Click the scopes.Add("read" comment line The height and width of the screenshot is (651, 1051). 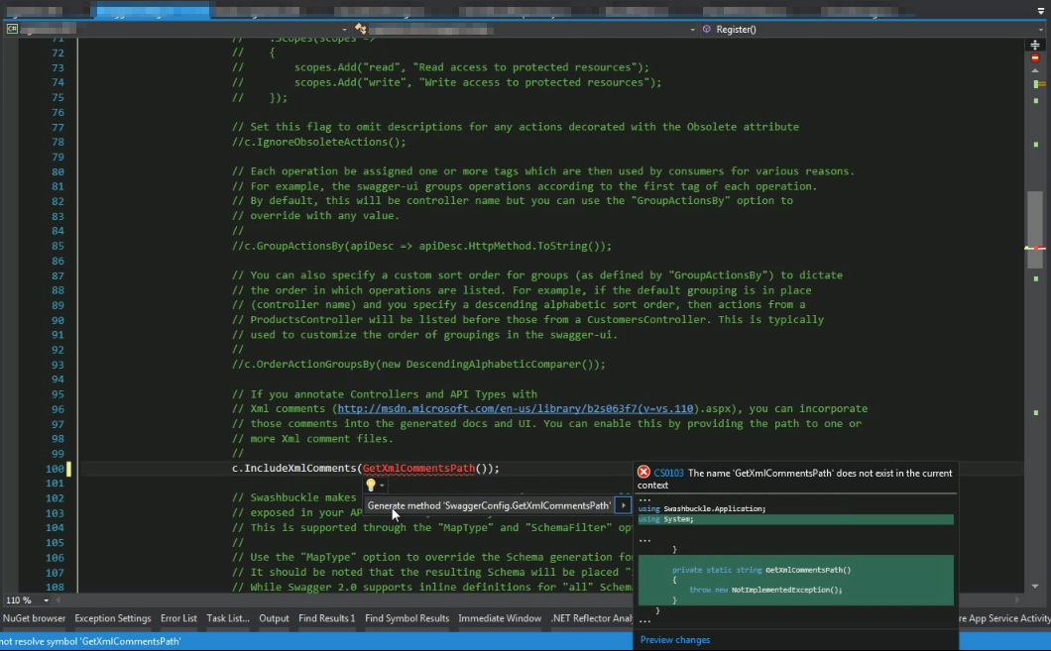pos(440,67)
